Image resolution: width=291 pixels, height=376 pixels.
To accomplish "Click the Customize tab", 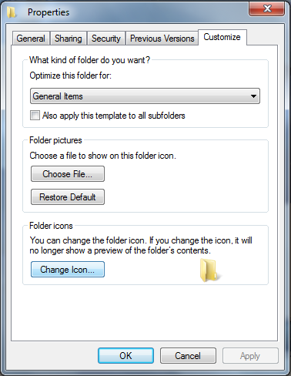I will click(222, 37).
